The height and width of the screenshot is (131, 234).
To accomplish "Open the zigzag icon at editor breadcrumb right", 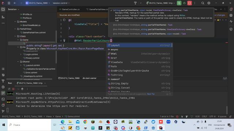I will 225,79.
